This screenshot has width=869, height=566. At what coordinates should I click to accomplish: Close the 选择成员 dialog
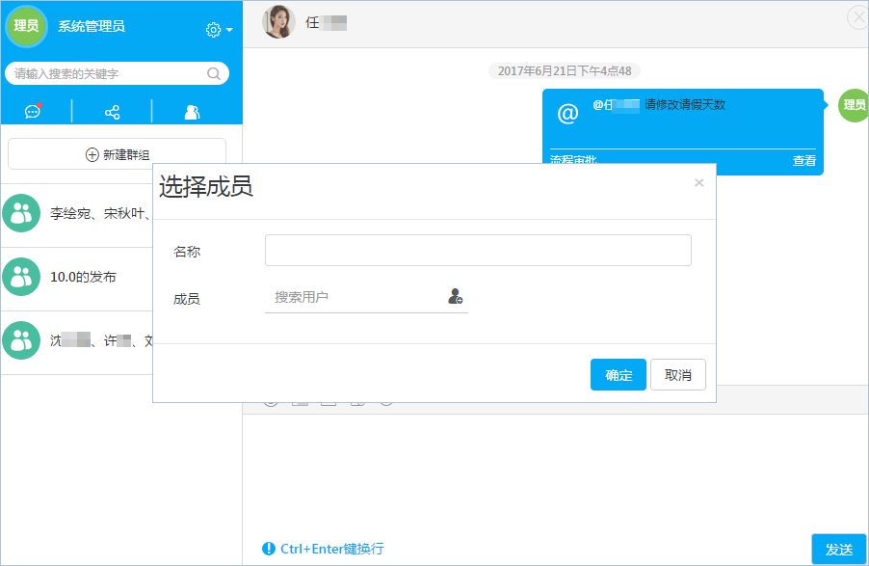coord(698,182)
